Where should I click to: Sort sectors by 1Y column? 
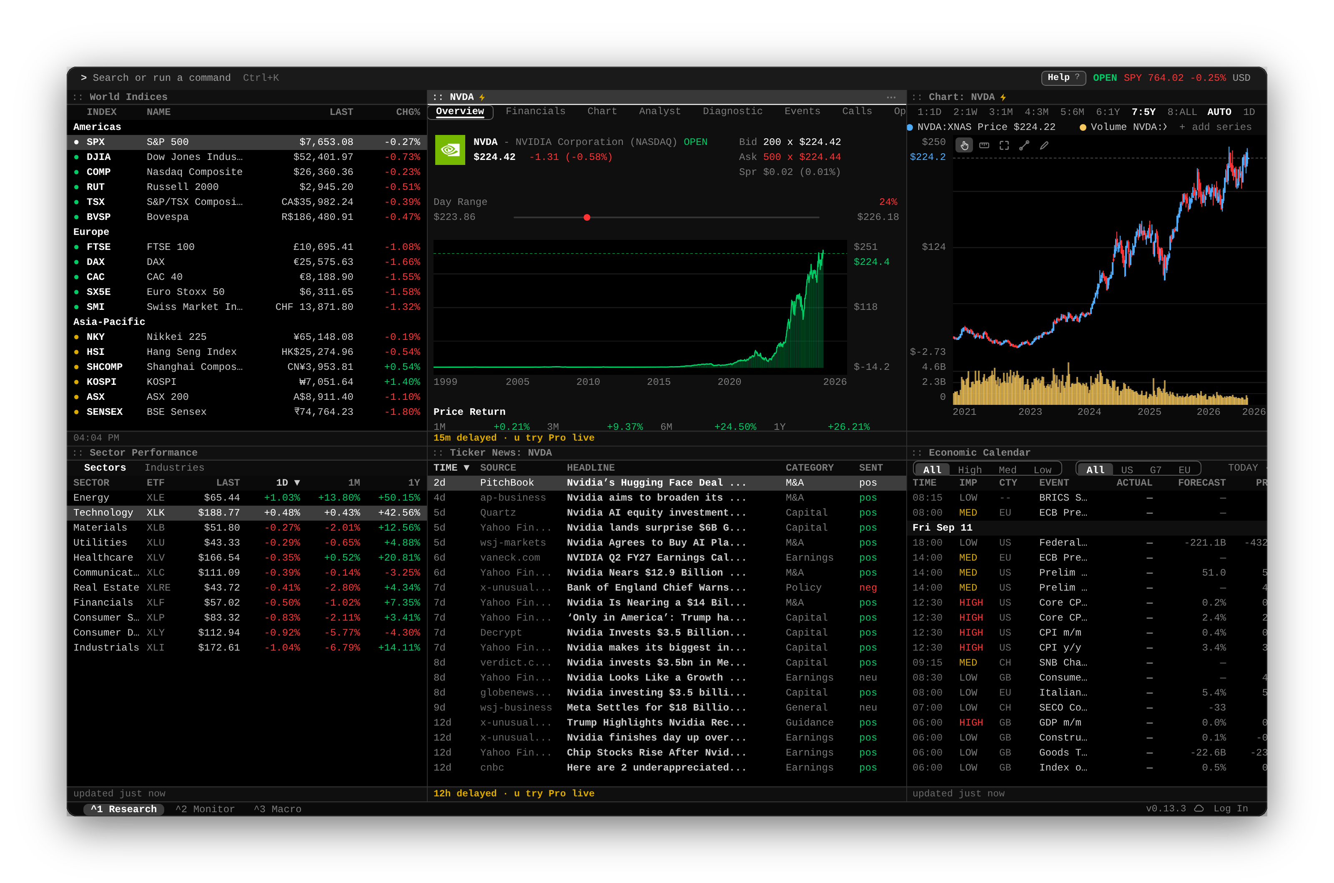pyautogui.click(x=414, y=483)
